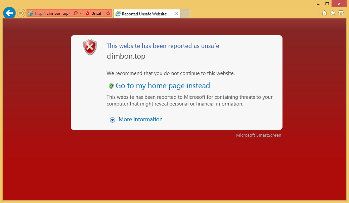Click the More information text link
Image resolution: width=349 pixels, height=203 pixels.
click(x=140, y=120)
